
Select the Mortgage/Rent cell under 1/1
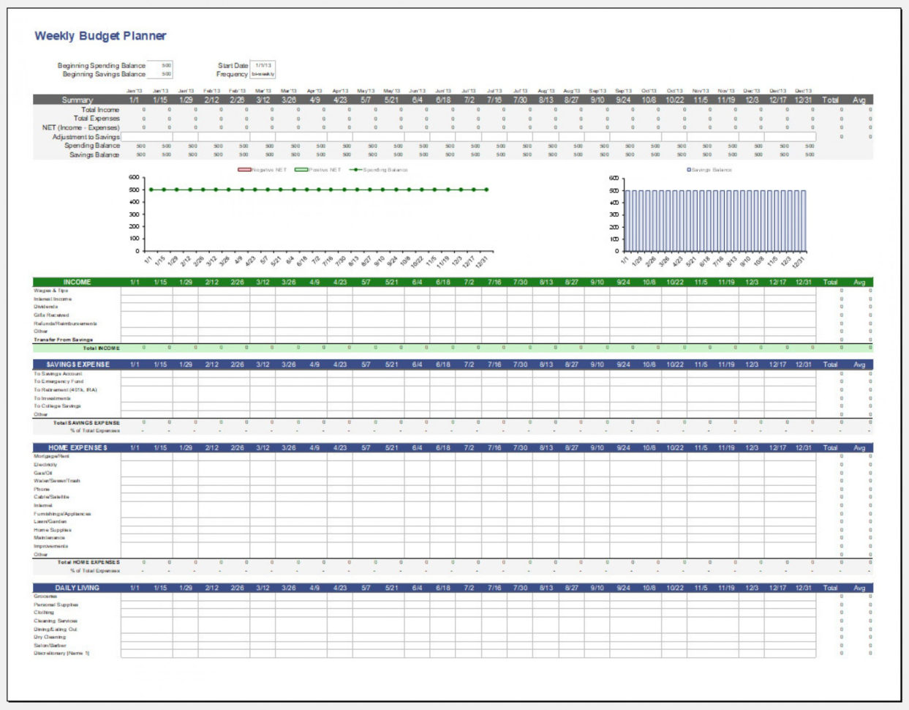(x=134, y=456)
